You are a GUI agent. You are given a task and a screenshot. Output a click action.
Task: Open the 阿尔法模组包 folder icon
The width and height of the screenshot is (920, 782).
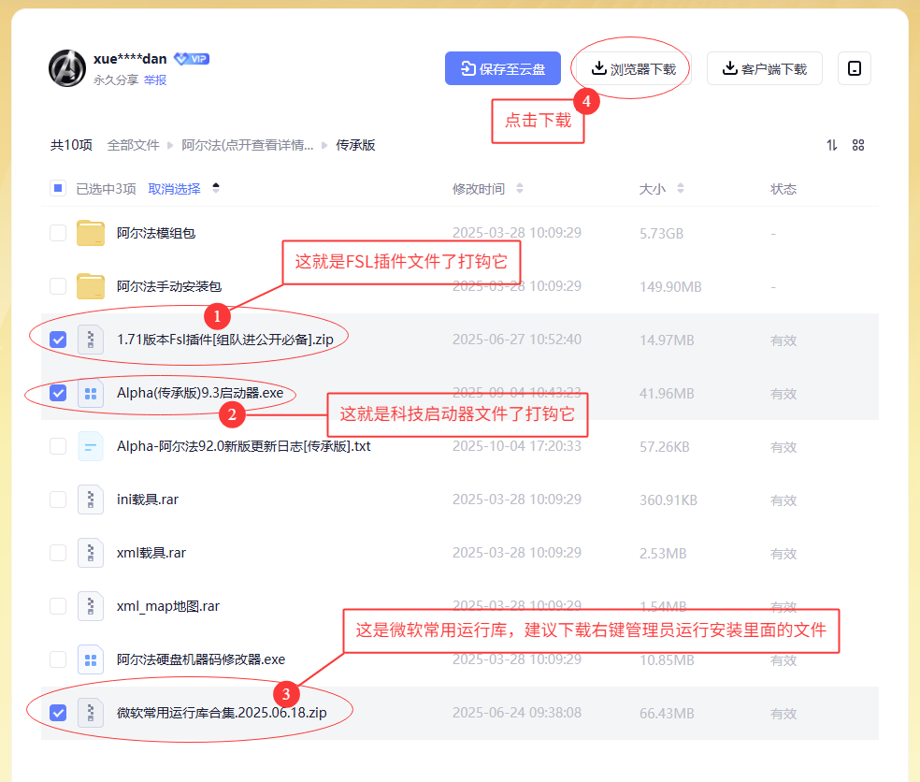click(x=91, y=233)
